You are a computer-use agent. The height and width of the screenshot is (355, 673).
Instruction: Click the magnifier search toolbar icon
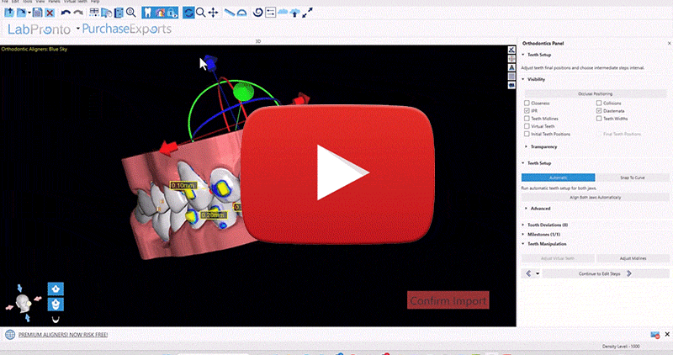(x=131, y=13)
